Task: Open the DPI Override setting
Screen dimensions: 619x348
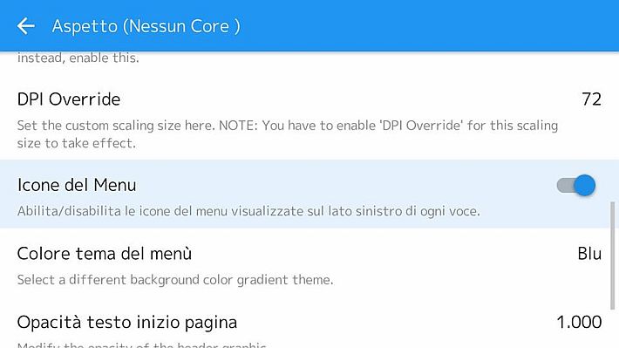Action: [x=309, y=117]
